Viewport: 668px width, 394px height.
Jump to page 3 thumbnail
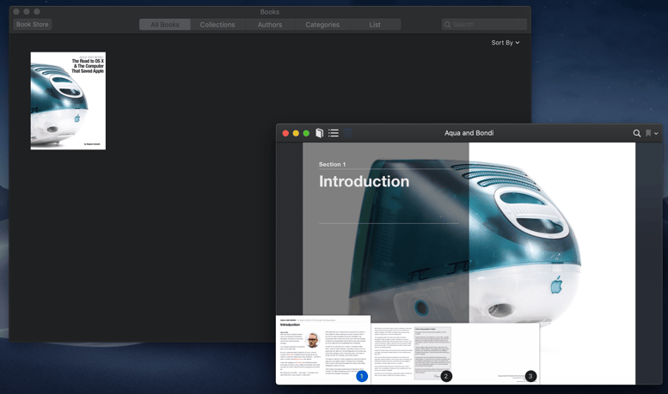coord(498,354)
